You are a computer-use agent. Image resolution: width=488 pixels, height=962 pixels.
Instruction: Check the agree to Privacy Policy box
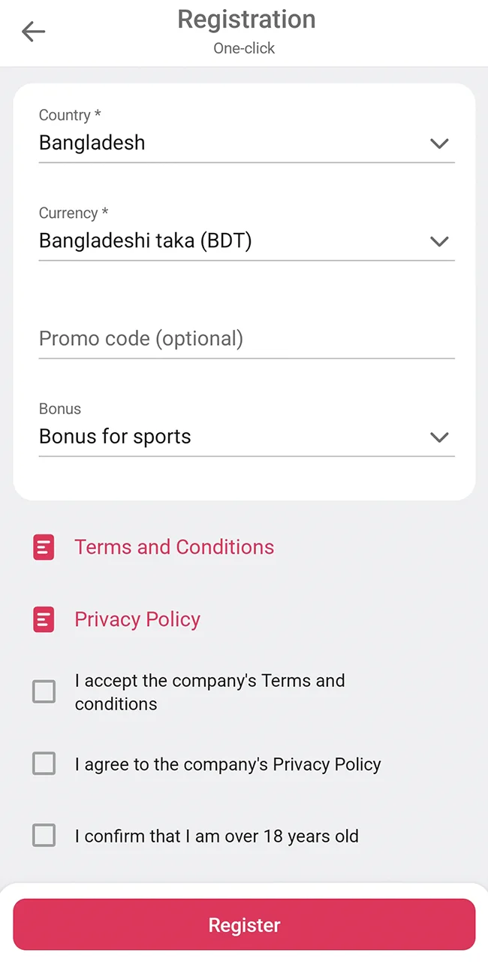point(44,764)
